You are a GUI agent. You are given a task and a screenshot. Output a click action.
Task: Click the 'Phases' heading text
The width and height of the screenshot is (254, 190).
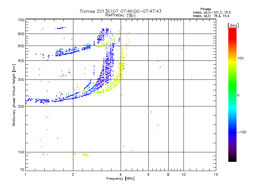coord(205,9)
